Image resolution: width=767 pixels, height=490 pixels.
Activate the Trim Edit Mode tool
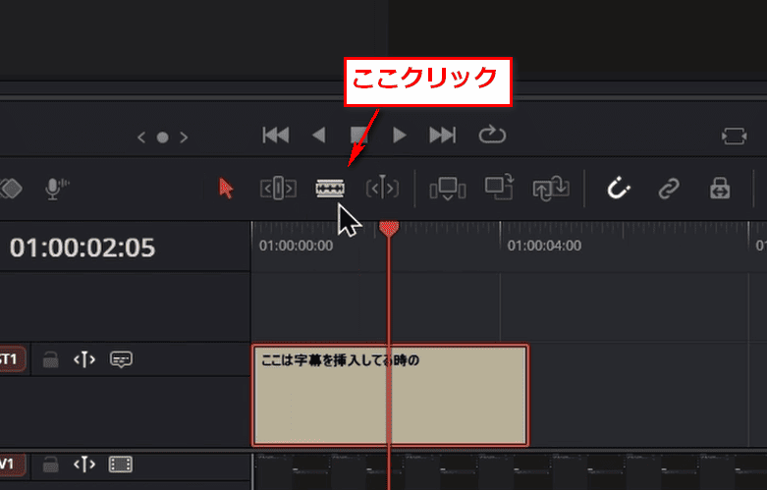[277, 189]
